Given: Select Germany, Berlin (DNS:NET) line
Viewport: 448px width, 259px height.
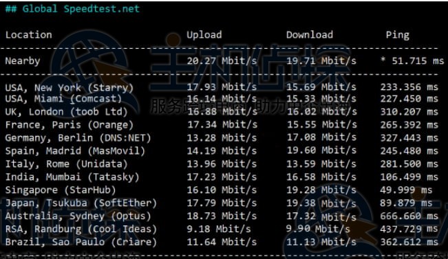Looking at the screenshot, I should (222, 138).
